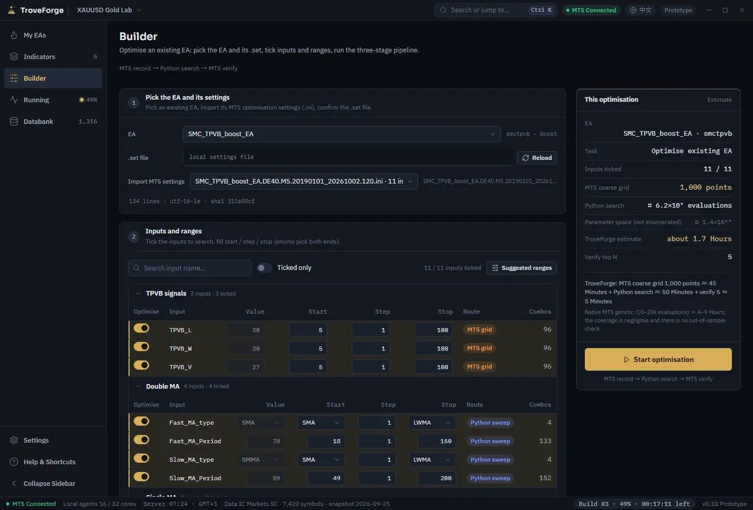
Task: Open Help & Shortcuts question icon
Action: point(14,462)
